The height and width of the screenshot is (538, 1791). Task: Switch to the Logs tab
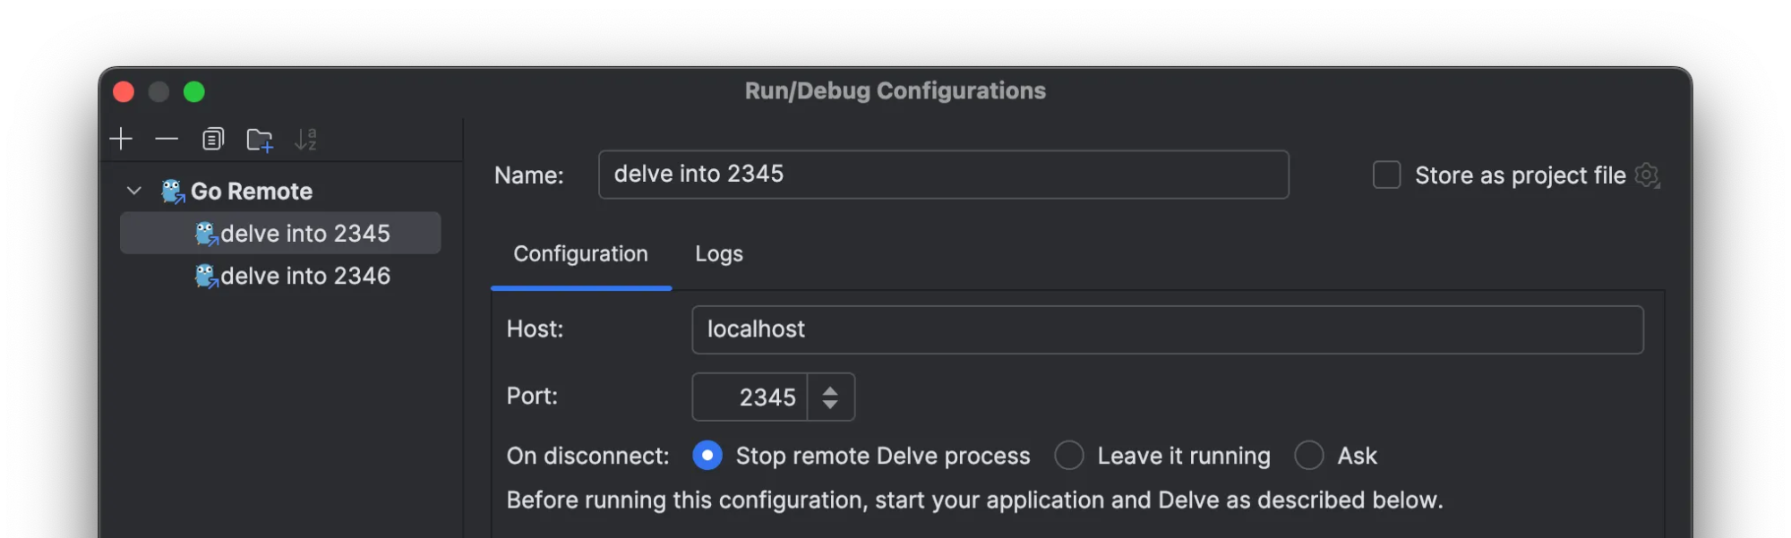(x=719, y=254)
